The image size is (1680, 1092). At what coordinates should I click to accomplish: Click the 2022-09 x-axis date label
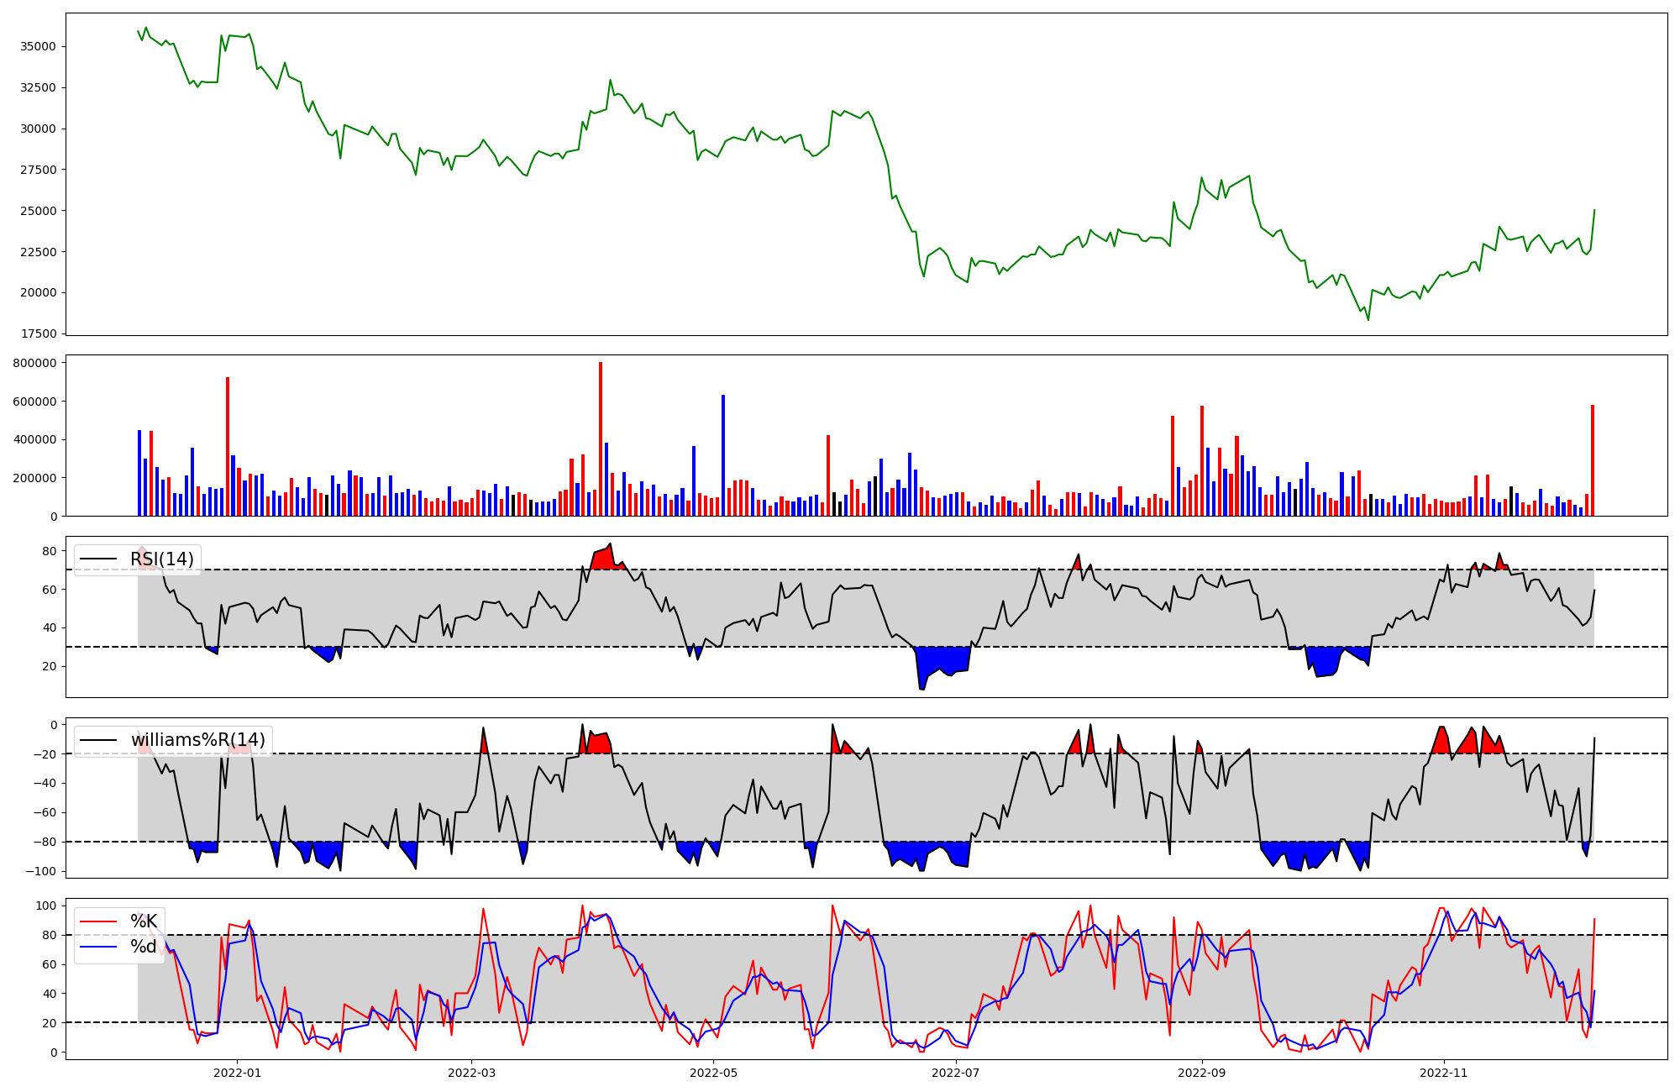[x=1202, y=1073]
